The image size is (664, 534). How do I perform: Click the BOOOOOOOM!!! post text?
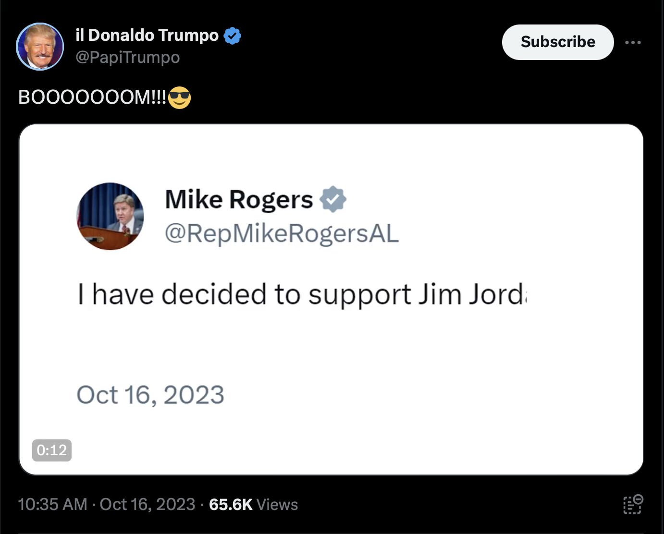pyautogui.click(x=92, y=97)
